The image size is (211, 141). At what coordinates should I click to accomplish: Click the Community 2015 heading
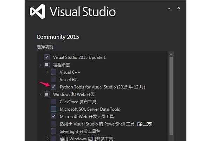coord(58,37)
